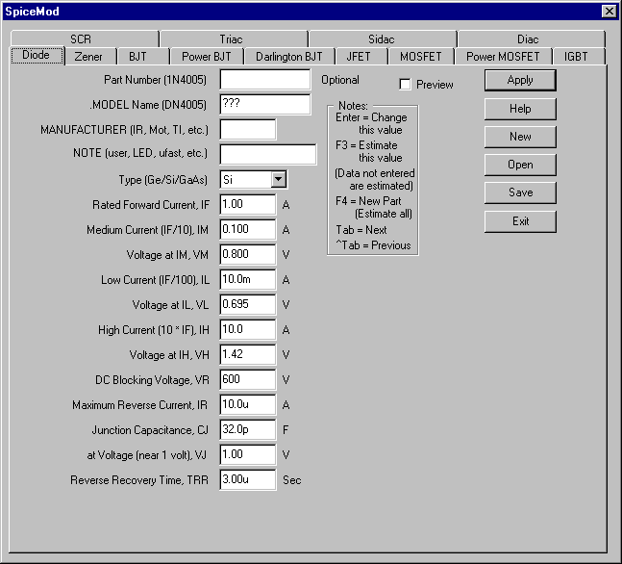Switch to the IGBT tab

coord(577,57)
